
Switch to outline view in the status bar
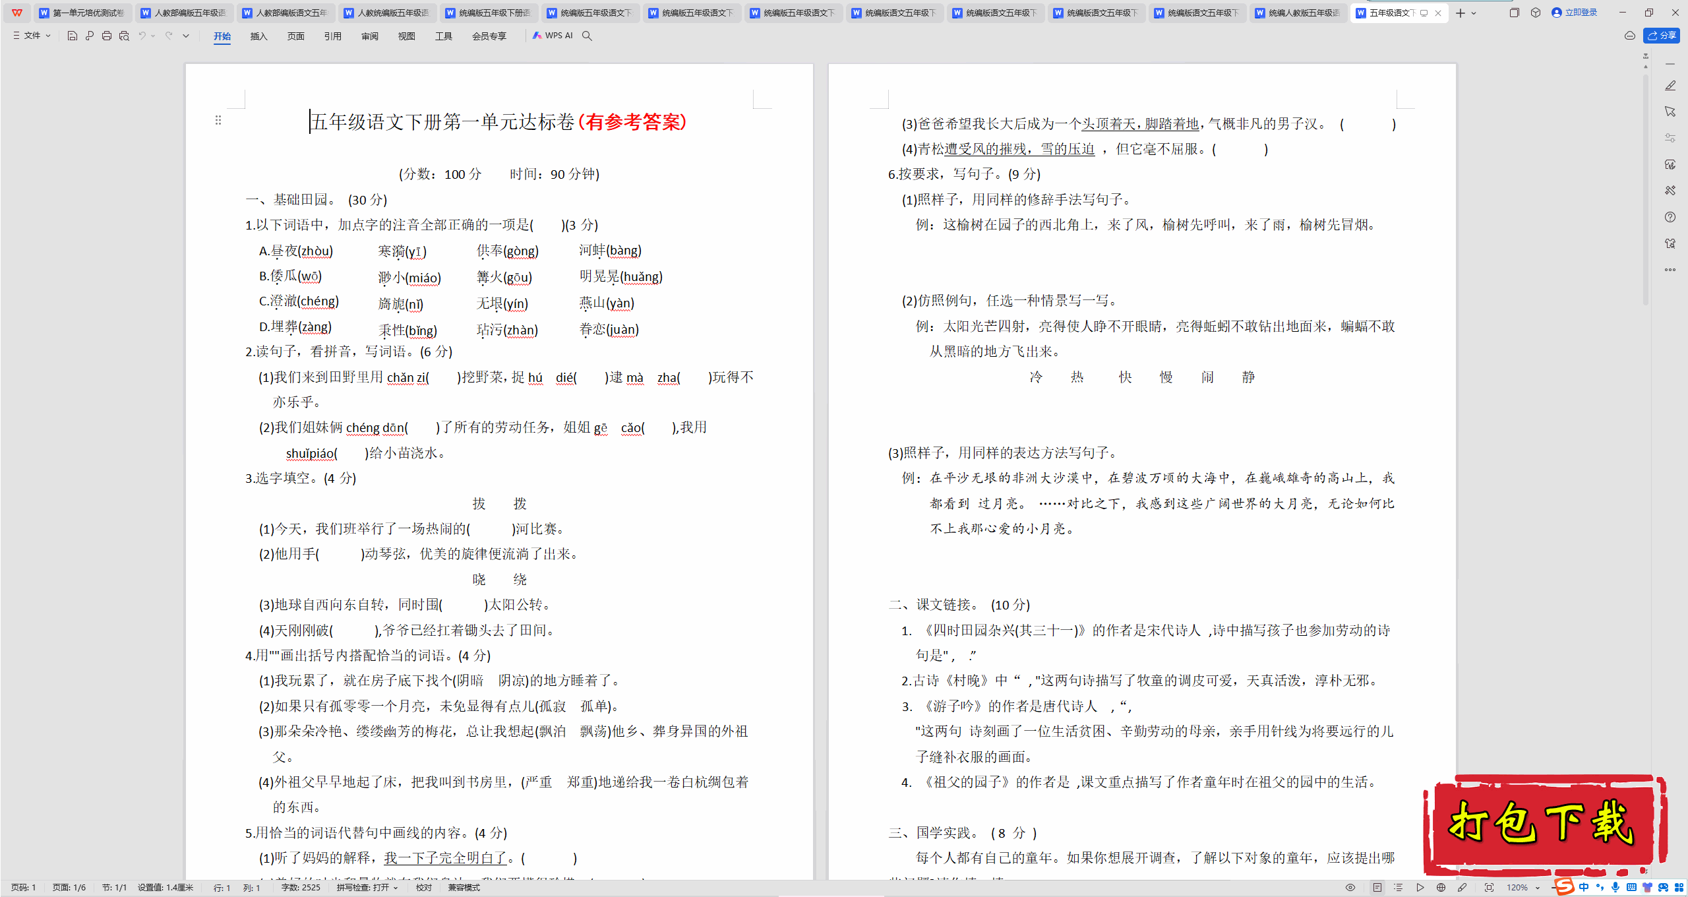click(x=1398, y=888)
